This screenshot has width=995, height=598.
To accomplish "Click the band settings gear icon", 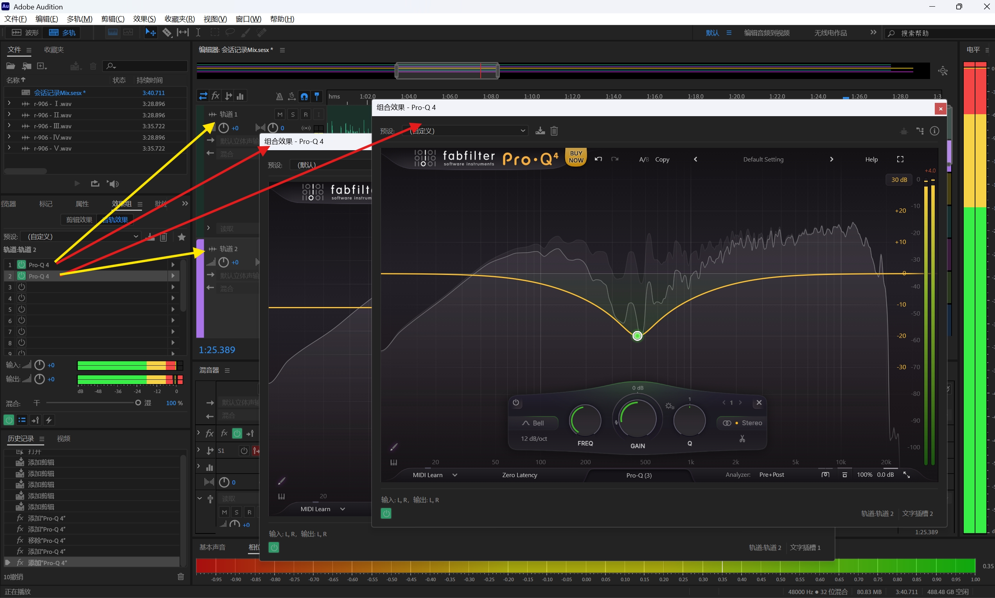I will pos(669,406).
